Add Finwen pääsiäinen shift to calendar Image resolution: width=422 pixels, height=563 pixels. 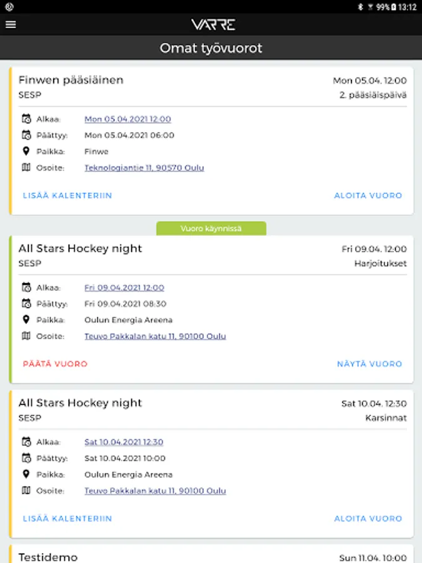tap(68, 196)
